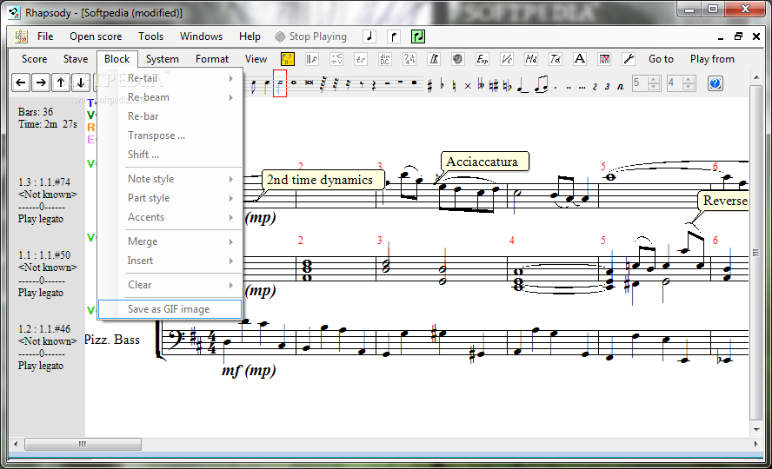Viewport: 772px width, 469px height.
Task: Open the Exp expression tool
Action: 482,59
